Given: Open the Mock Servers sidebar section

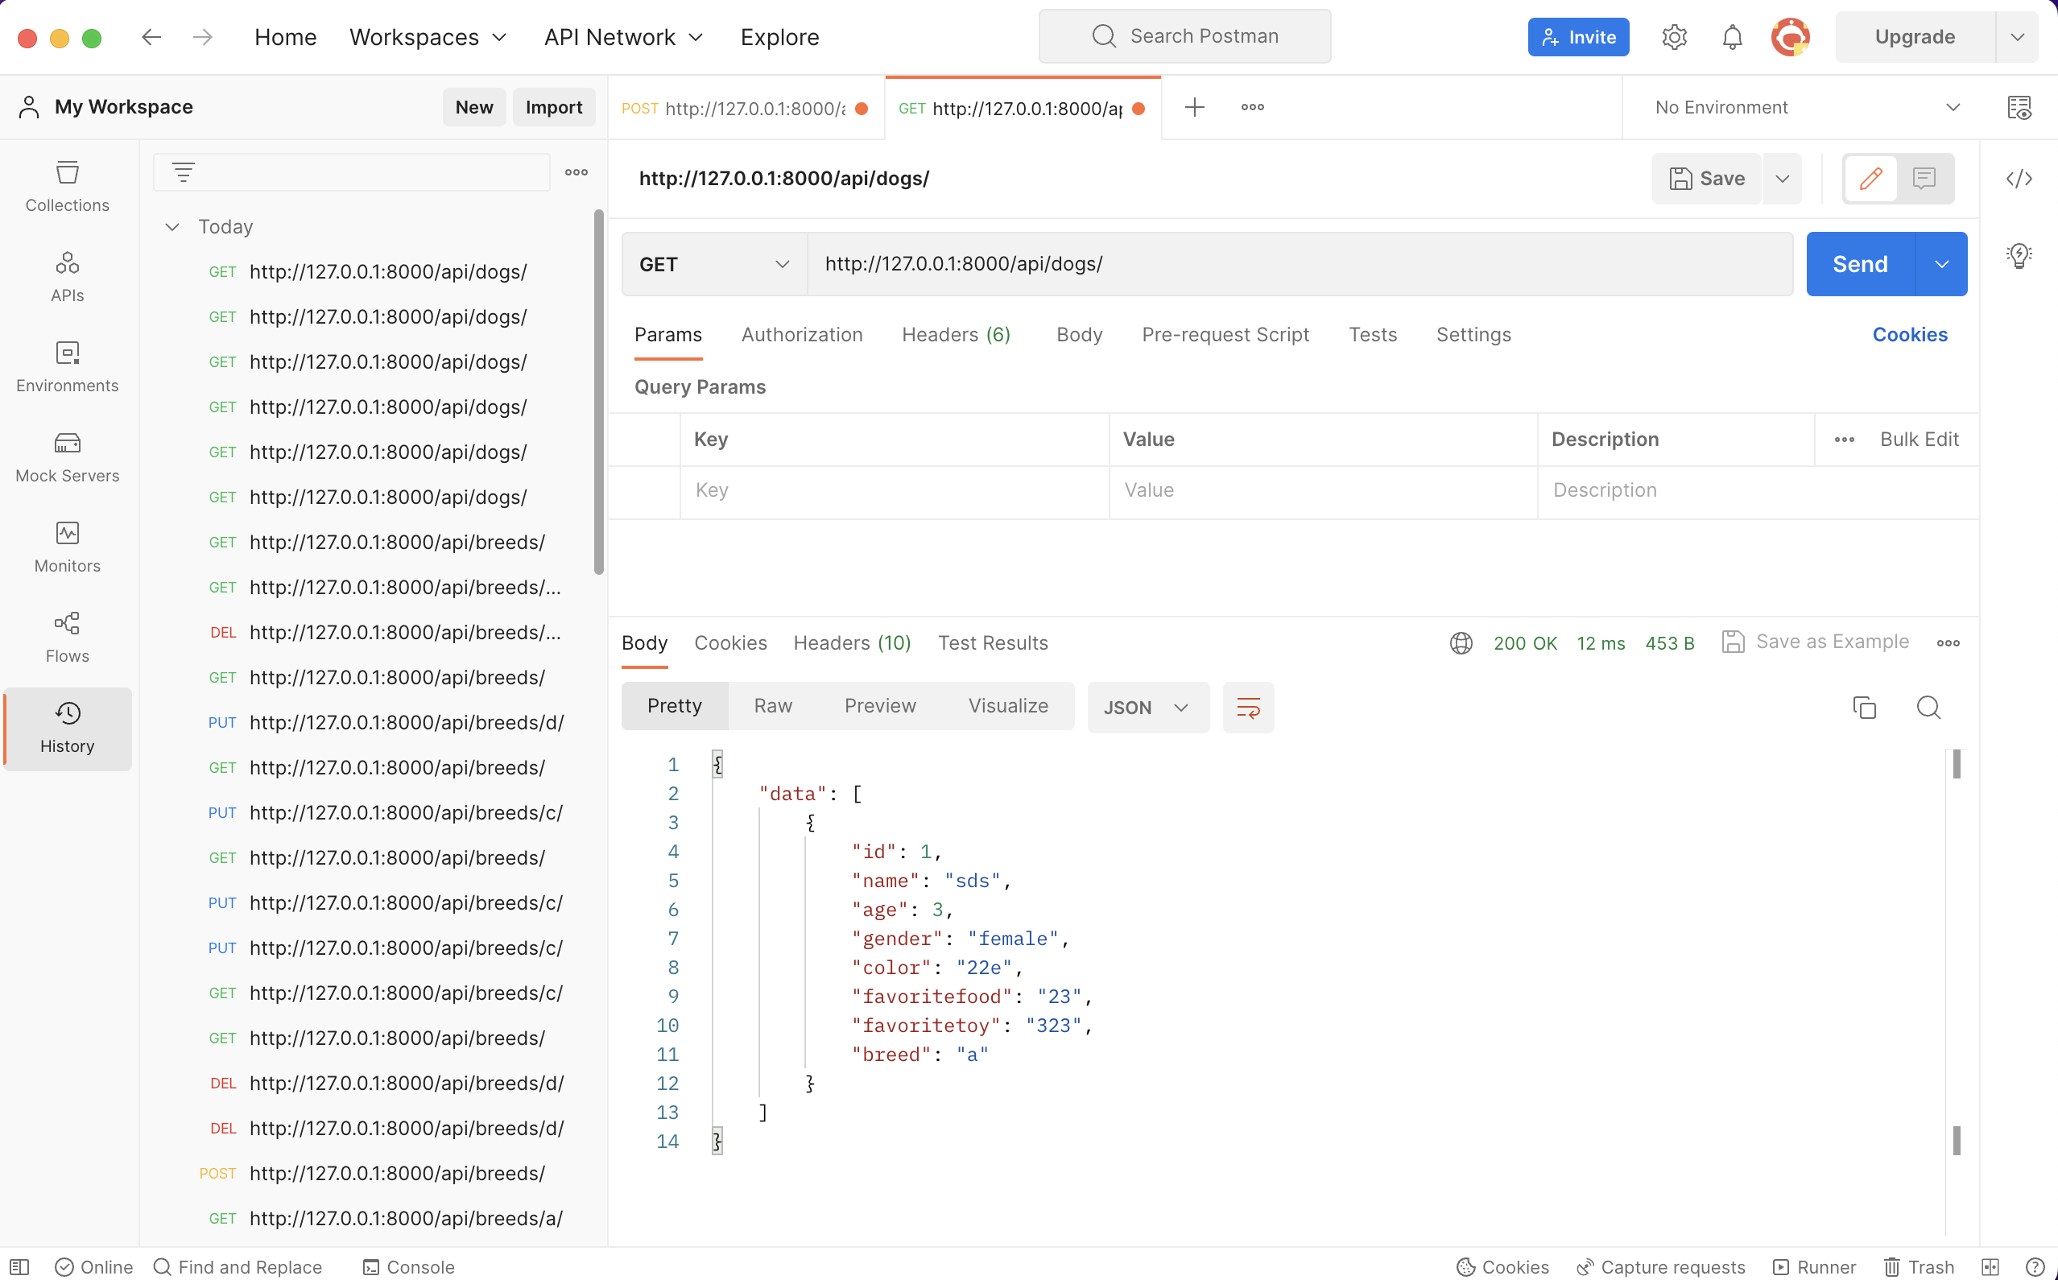Looking at the screenshot, I should 67,457.
